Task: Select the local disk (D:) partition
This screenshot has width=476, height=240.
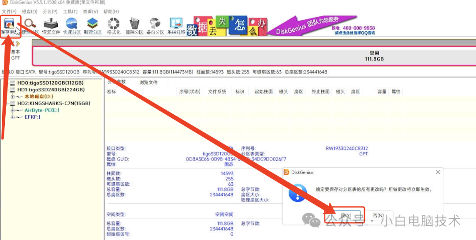Action: tap(39, 96)
